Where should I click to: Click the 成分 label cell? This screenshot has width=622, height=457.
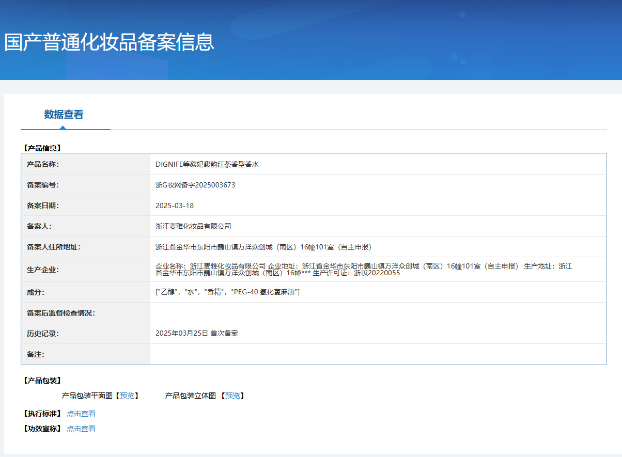[86, 292]
